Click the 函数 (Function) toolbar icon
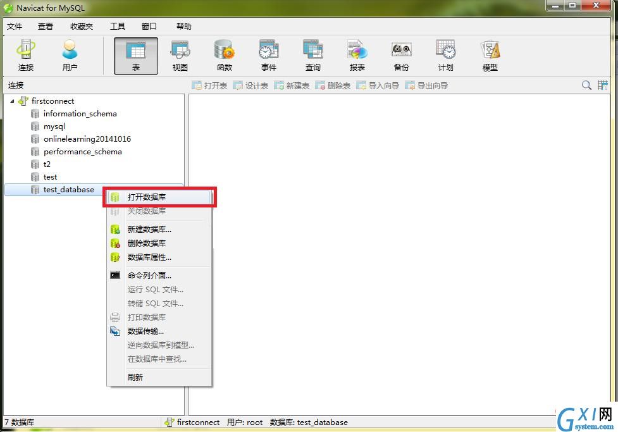 [225, 56]
